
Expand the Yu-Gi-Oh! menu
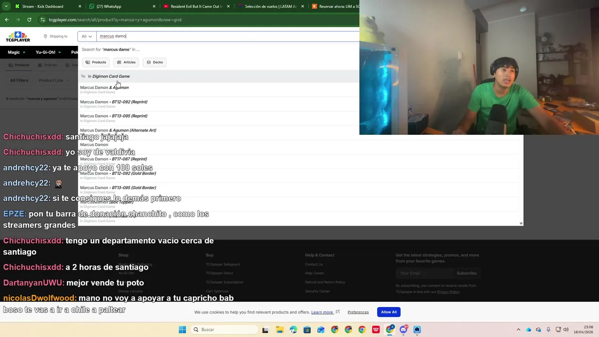click(48, 52)
